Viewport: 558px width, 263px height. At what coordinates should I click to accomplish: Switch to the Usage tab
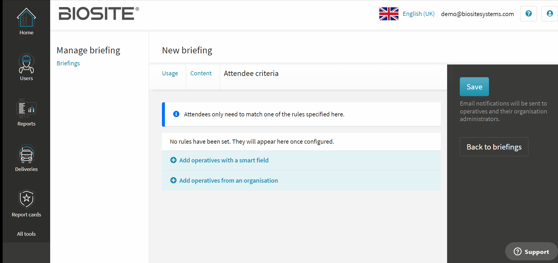[170, 73]
